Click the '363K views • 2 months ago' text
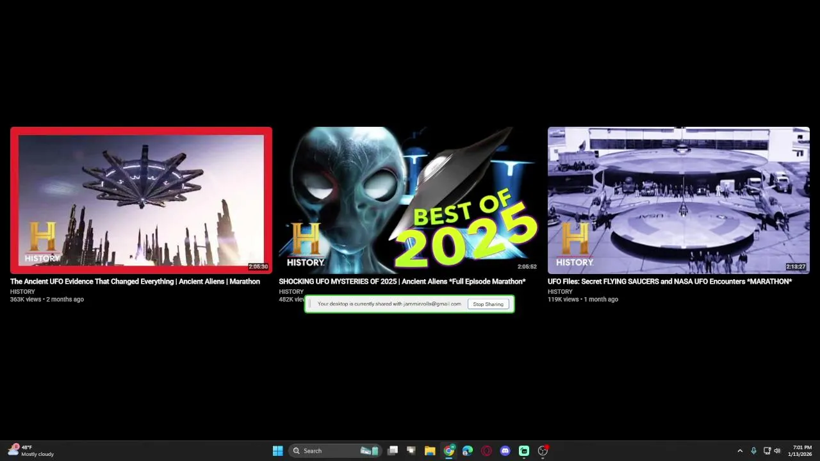The width and height of the screenshot is (820, 461). coord(47,299)
